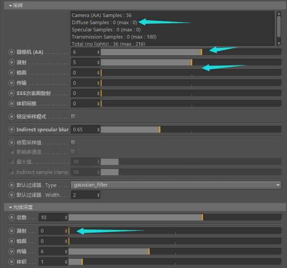The image size is (287, 268).
Task: Click the Indirect specular blur keyframe circle
Action: point(12,130)
